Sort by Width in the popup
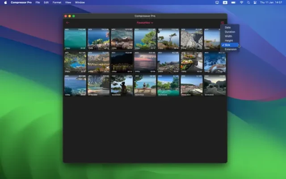Screen dimensions: 286x179 point(228,36)
